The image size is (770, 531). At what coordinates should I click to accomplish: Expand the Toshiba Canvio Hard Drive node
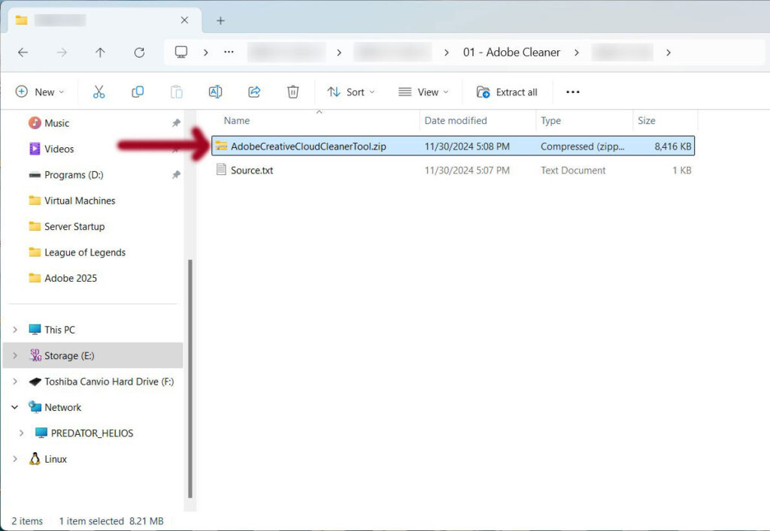tap(15, 382)
